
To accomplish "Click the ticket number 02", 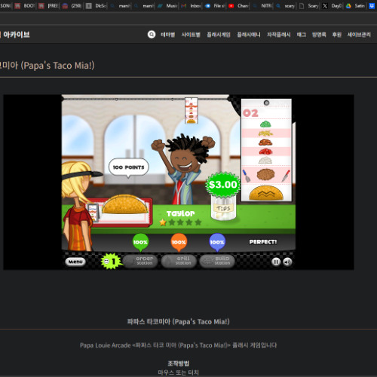I will [x=250, y=113].
